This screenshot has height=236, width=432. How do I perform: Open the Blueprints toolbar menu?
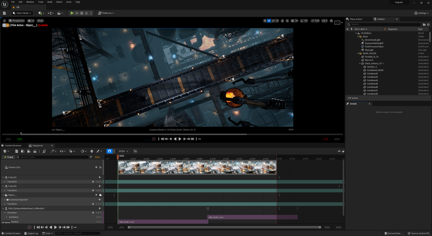click(x=51, y=13)
